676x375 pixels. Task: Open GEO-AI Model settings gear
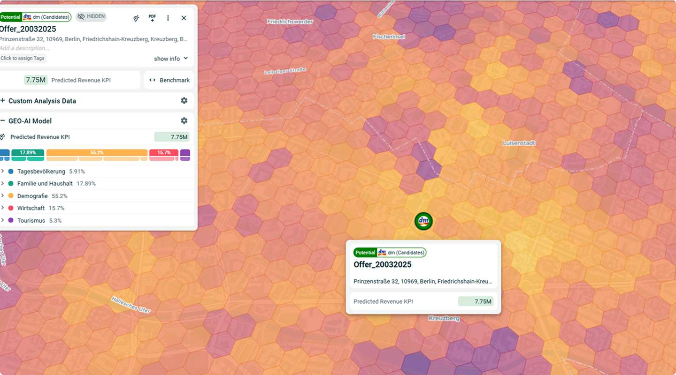click(x=184, y=121)
